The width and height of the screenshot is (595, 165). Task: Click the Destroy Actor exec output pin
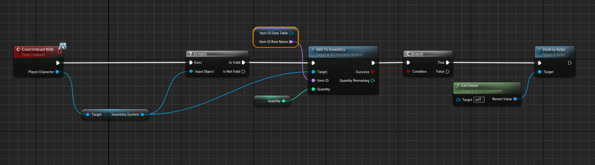[x=570, y=63]
